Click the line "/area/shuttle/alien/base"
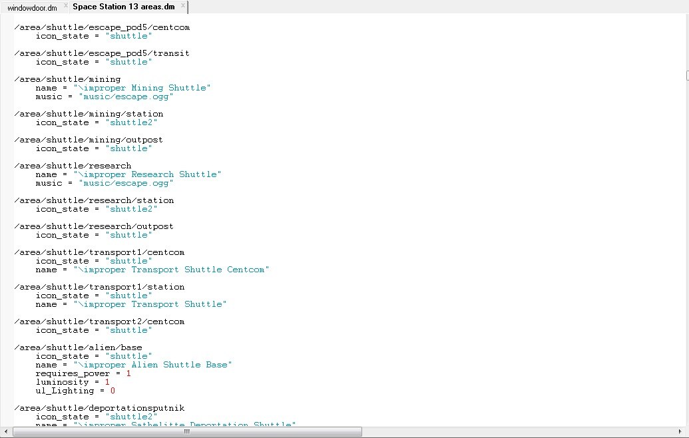 (78, 347)
